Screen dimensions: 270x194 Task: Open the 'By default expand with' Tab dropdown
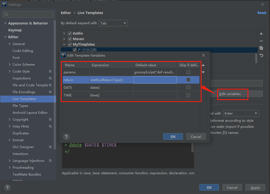pos(113,23)
